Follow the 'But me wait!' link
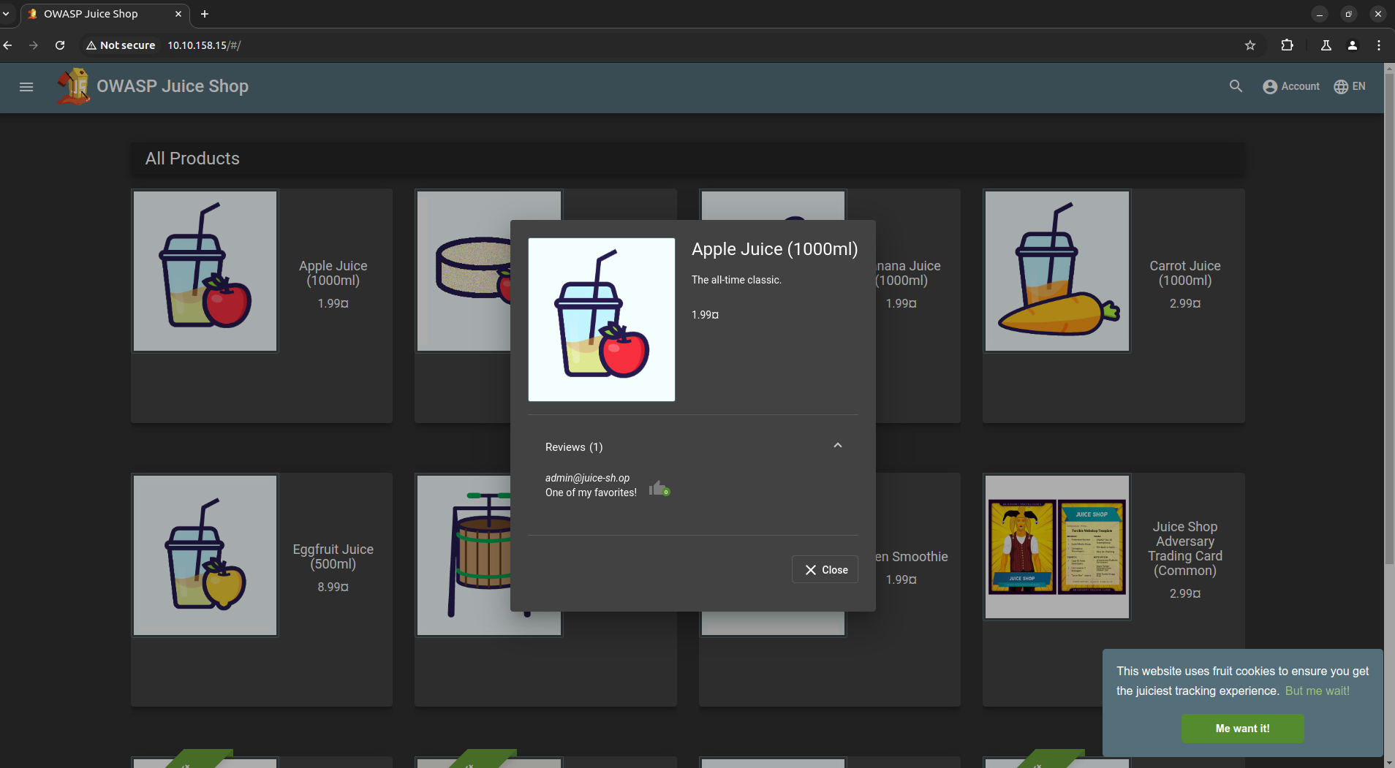The image size is (1395, 768). 1317,691
